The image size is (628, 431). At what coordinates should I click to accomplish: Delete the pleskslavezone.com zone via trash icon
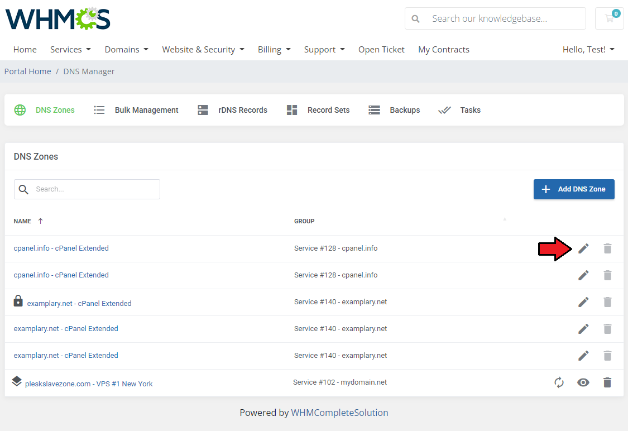pyautogui.click(x=607, y=382)
